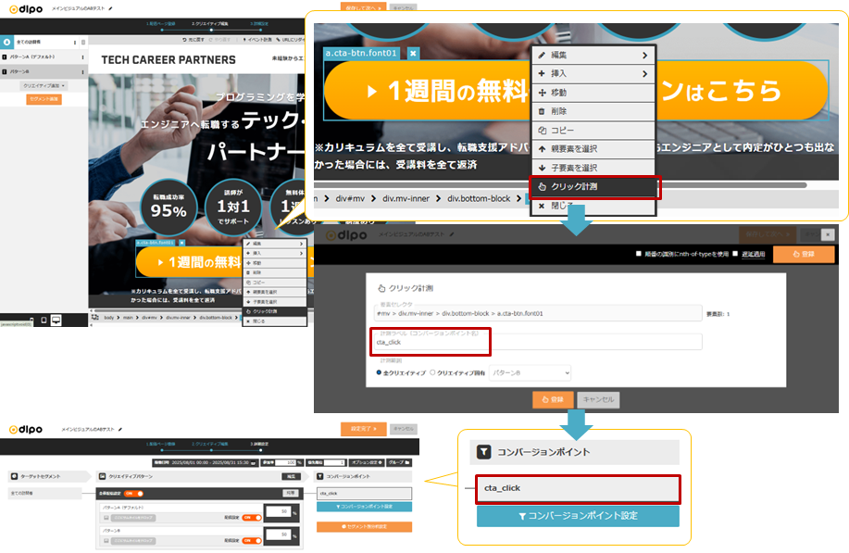Viewport: 849px width, 553px height.
Task: Click cta_click entry in enlarged コンバージョンポイント panel
Action: tap(578, 488)
